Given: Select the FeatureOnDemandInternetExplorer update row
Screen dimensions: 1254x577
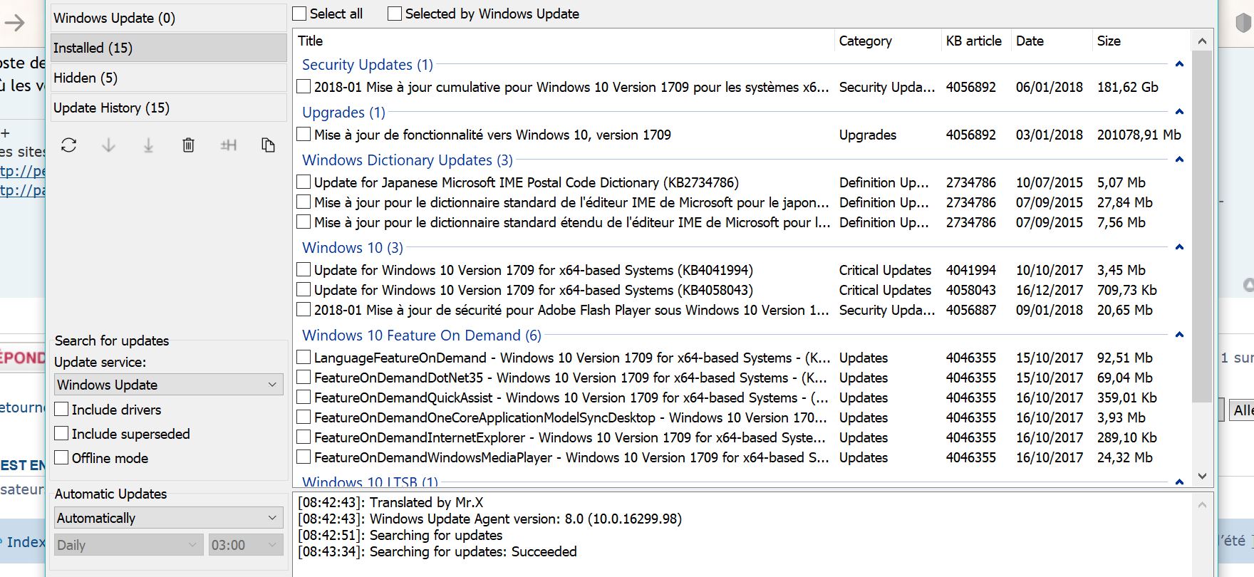Looking at the screenshot, I should tap(741, 437).
